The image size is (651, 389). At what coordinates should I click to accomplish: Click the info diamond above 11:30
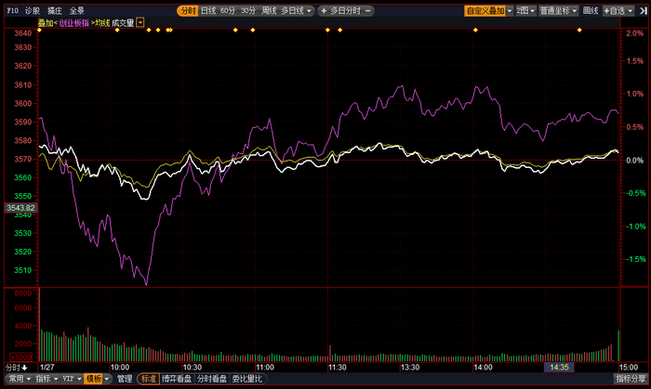point(327,30)
